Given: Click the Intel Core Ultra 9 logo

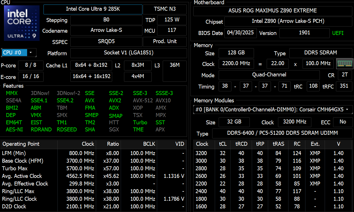Looking at the screenshot, I should coord(21,23).
